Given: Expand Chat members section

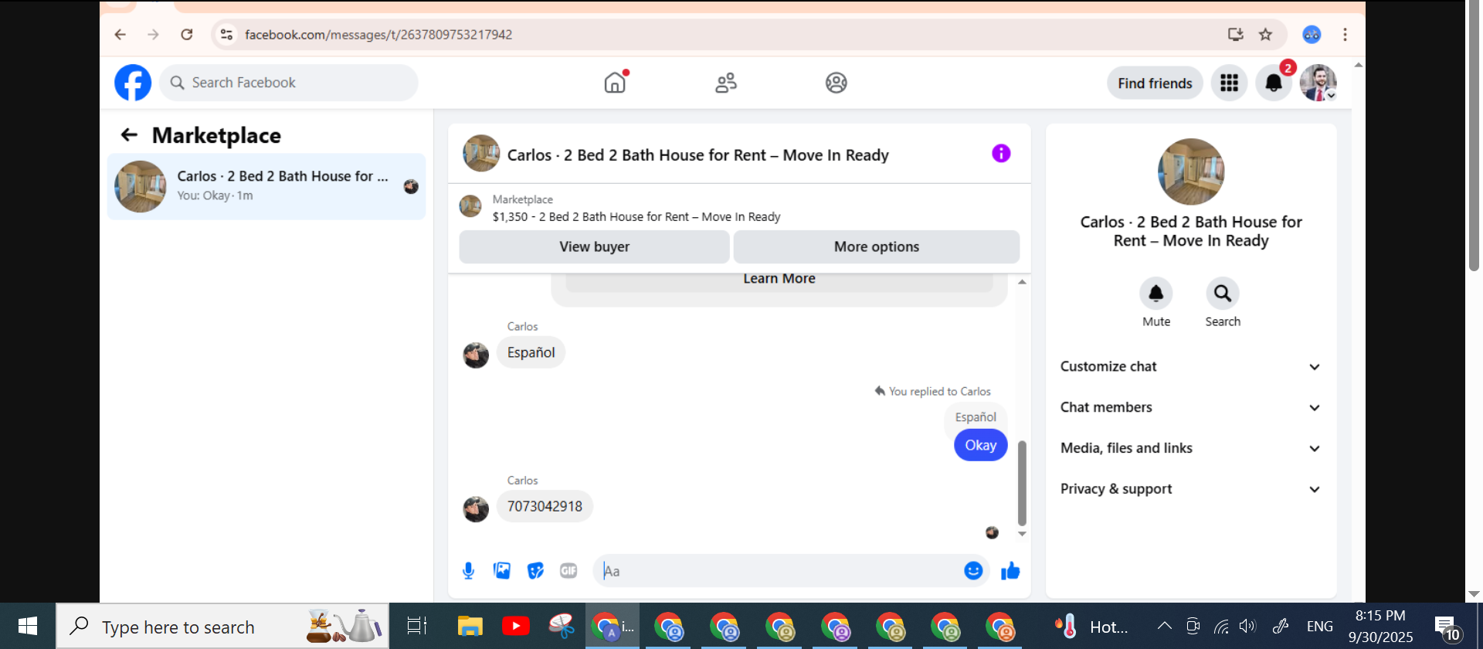Looking at the screenshot, I should click(1190, 408).
